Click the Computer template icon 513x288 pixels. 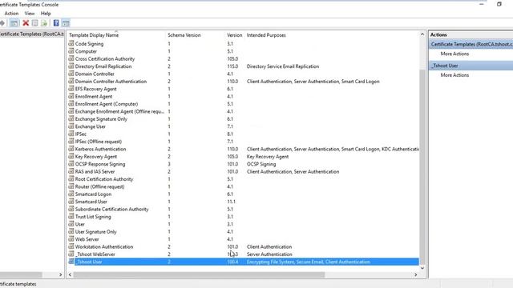(71, 51)
